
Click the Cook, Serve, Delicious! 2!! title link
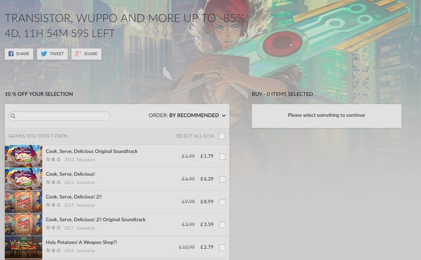pyautogui.click(x=74, y=197)
